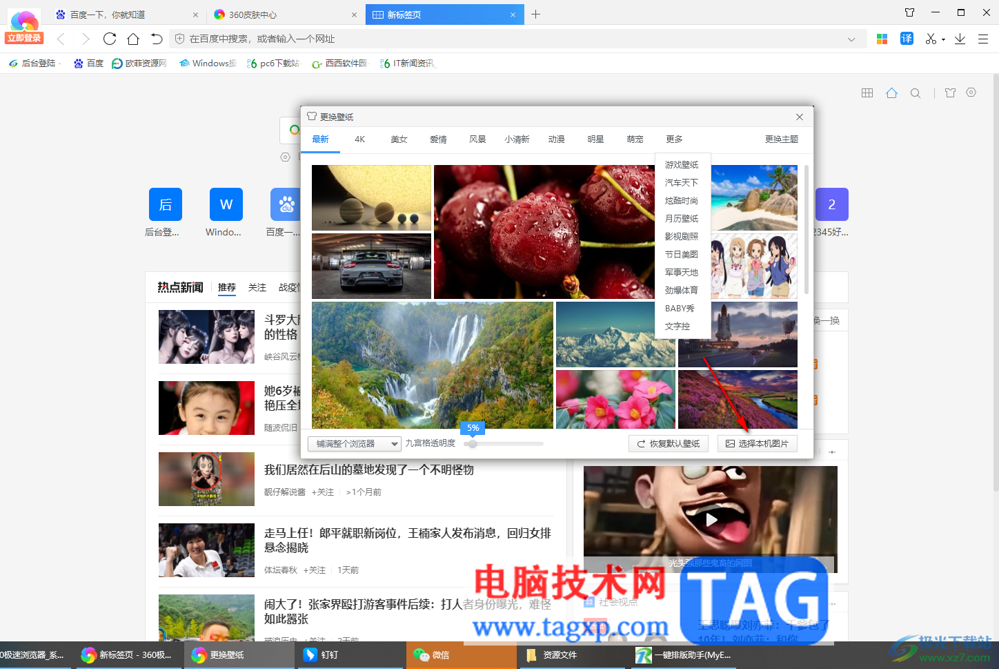
Task: Select 月历壁纸 from the dropdown menu
Action: pyautogui.click(x=682, y=219)
